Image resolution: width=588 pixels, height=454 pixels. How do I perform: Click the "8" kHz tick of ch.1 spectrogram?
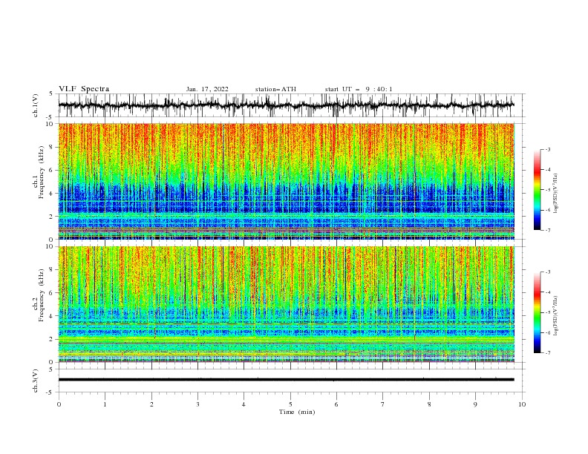pyautogui.click(x=53, y=147)
